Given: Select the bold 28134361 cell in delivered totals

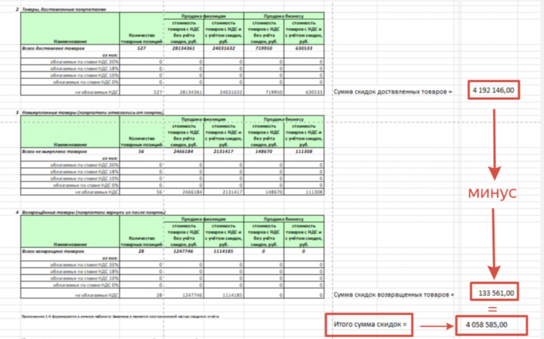Looking at the screenshot, I should 184,47.
